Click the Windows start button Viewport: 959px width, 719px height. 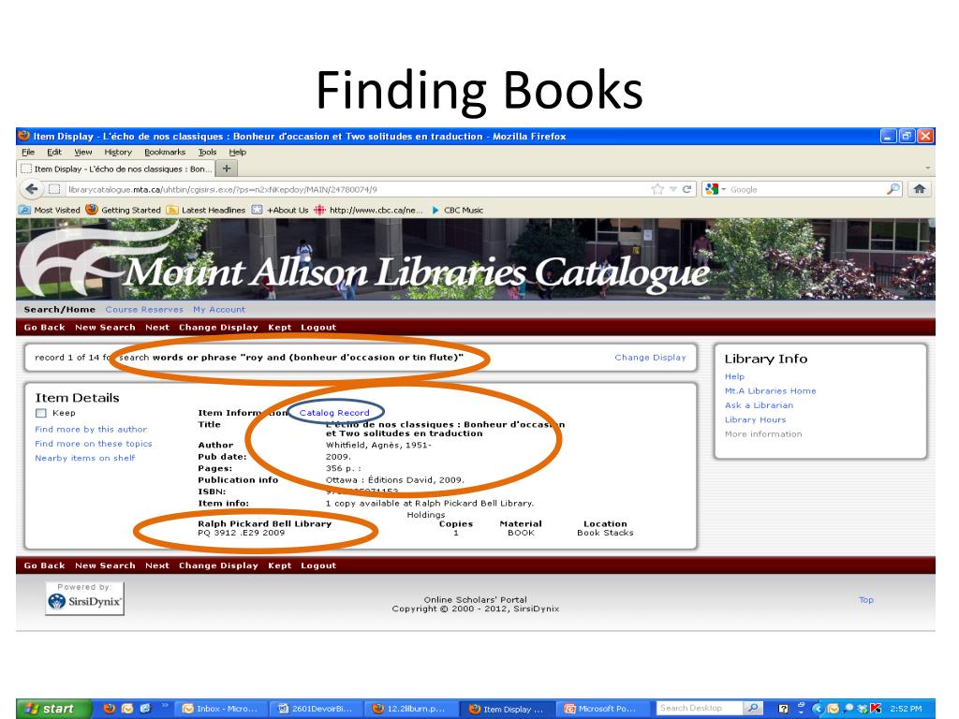click(x=53, y=709)
